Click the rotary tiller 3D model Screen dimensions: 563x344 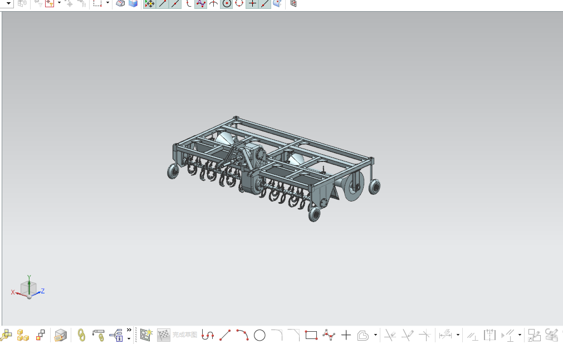tap(273, 168)
